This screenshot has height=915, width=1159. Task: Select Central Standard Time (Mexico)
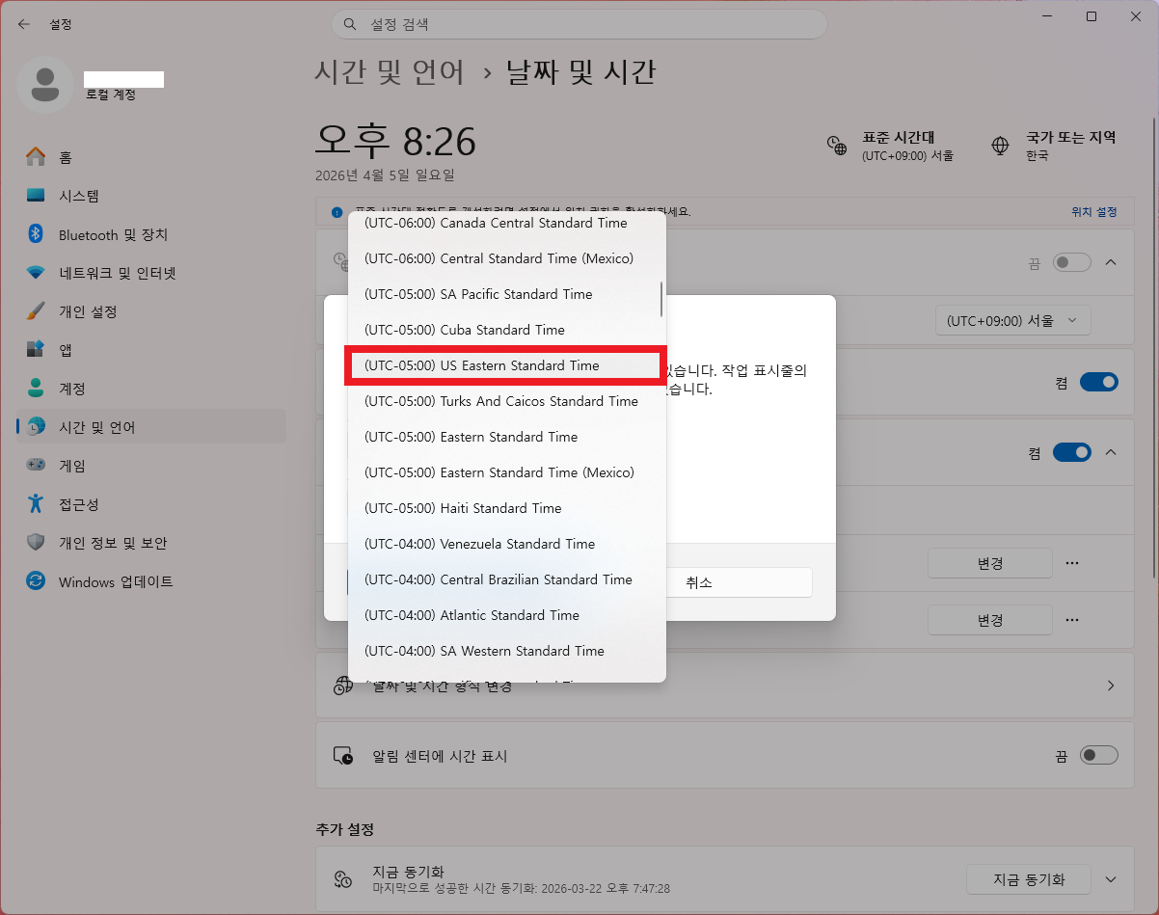click(x=505, y=258)
